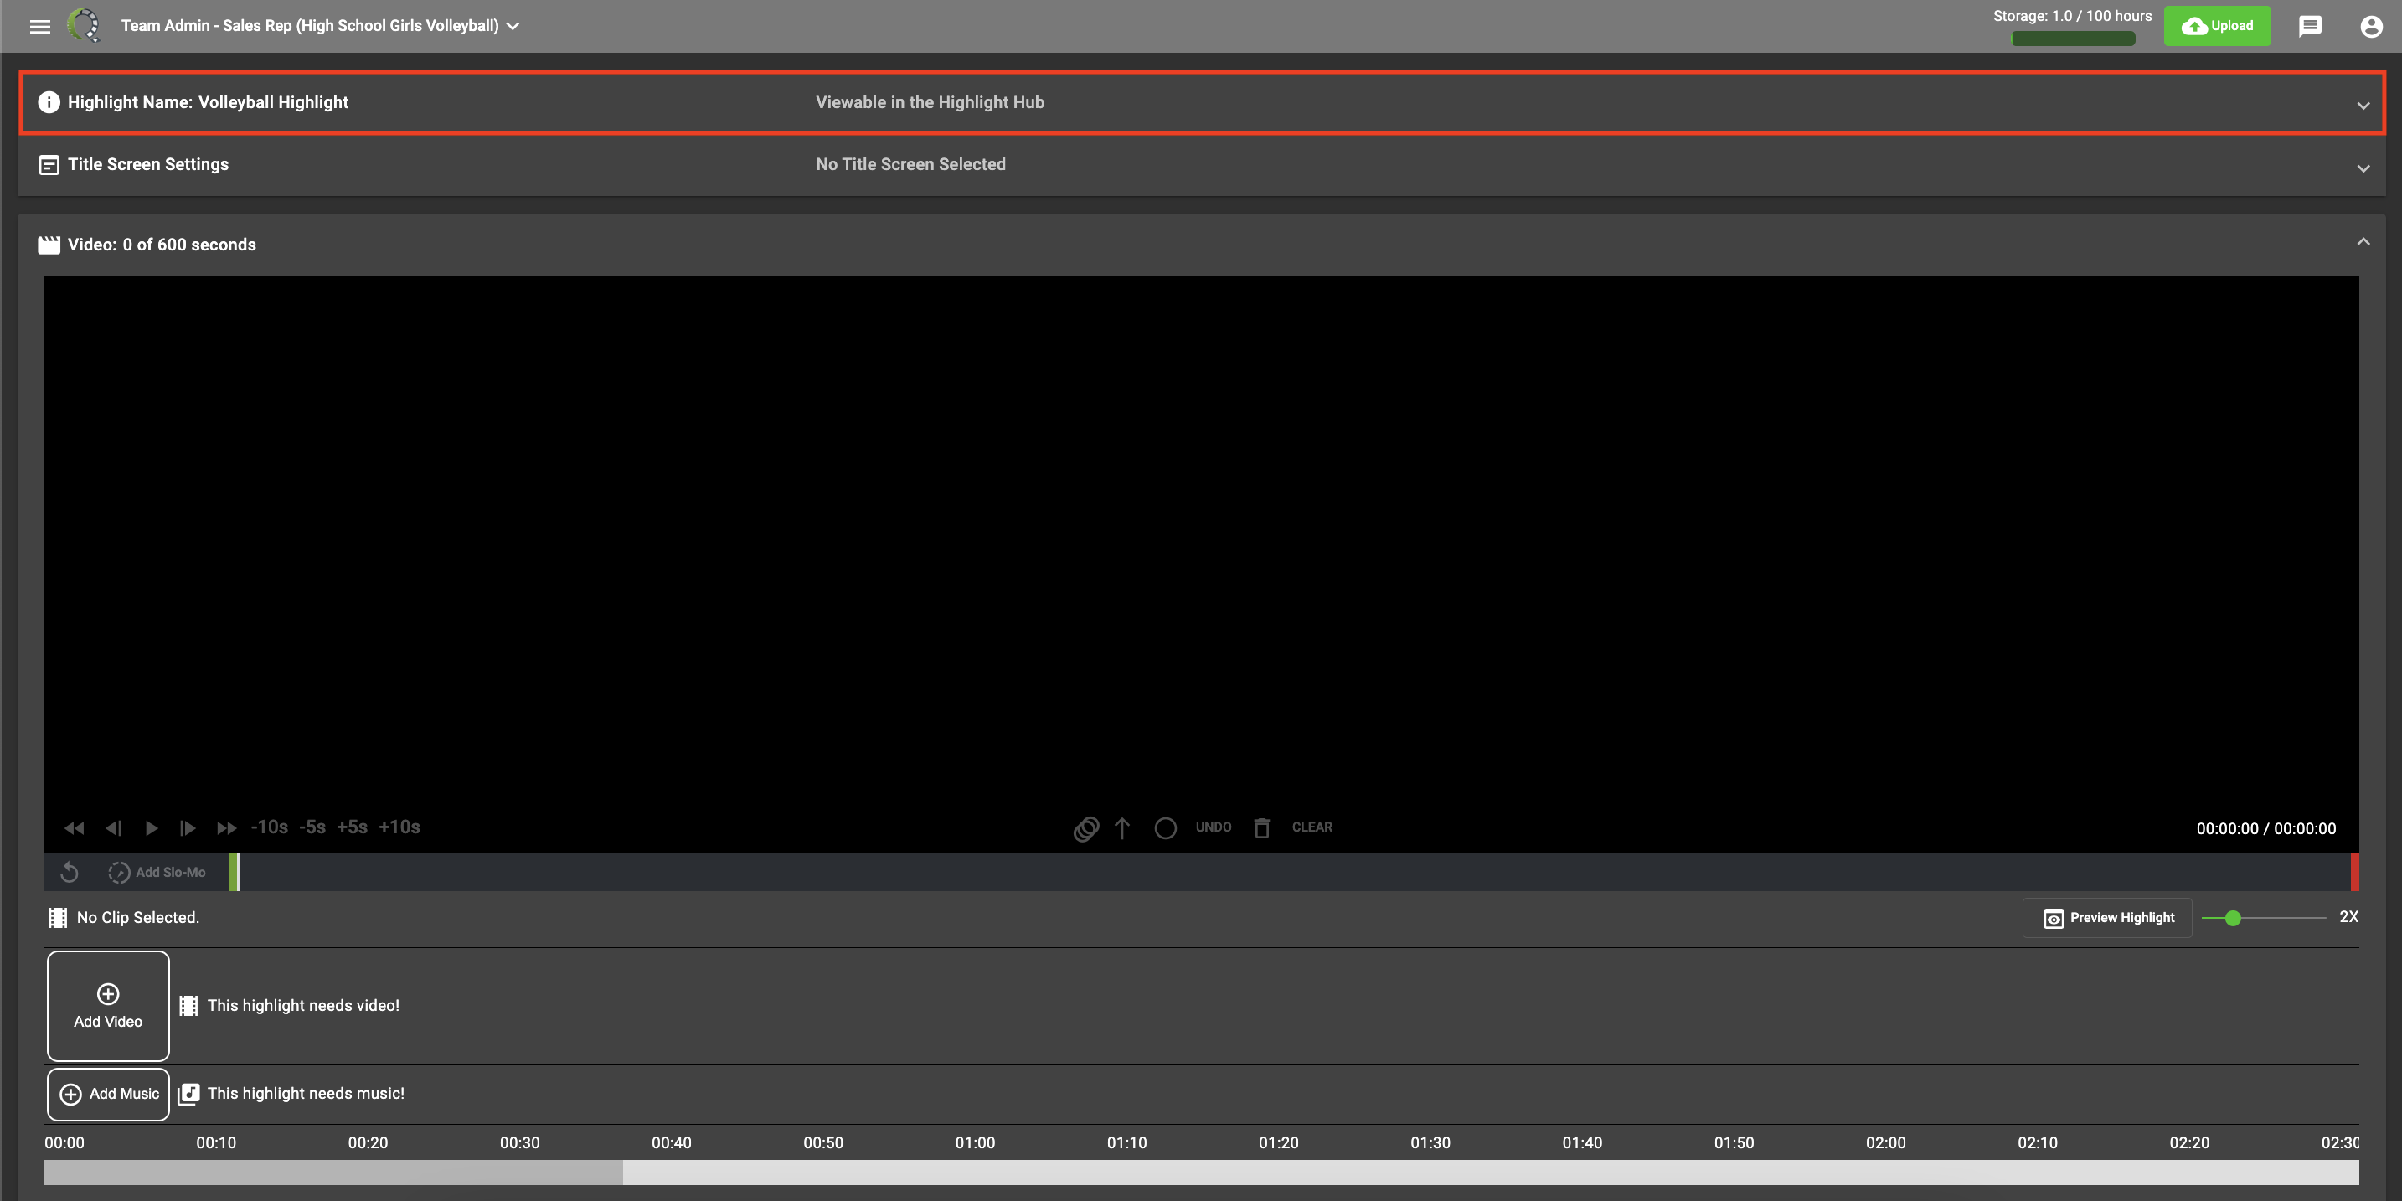Click the Preview Highlight button

(2108, 918)
